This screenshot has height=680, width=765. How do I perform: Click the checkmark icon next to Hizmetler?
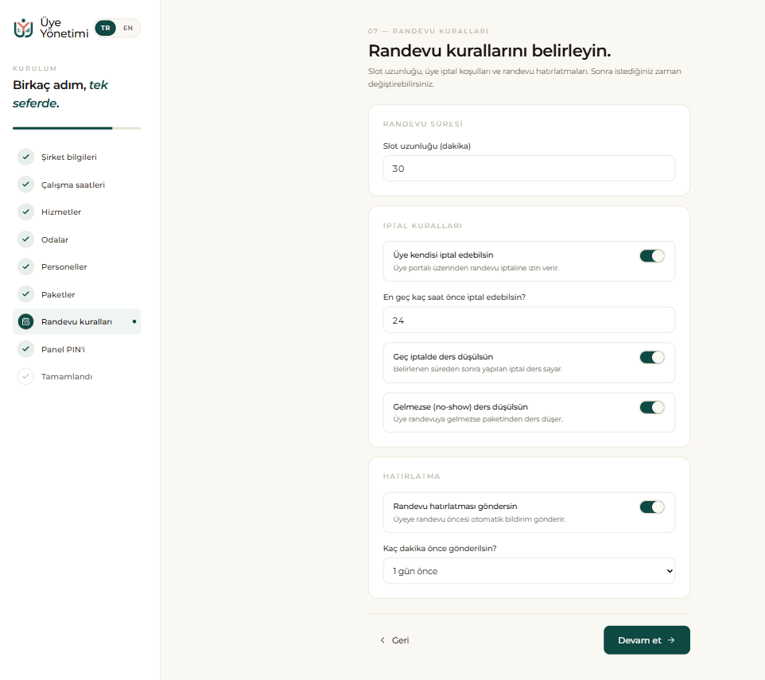[26, 212]
